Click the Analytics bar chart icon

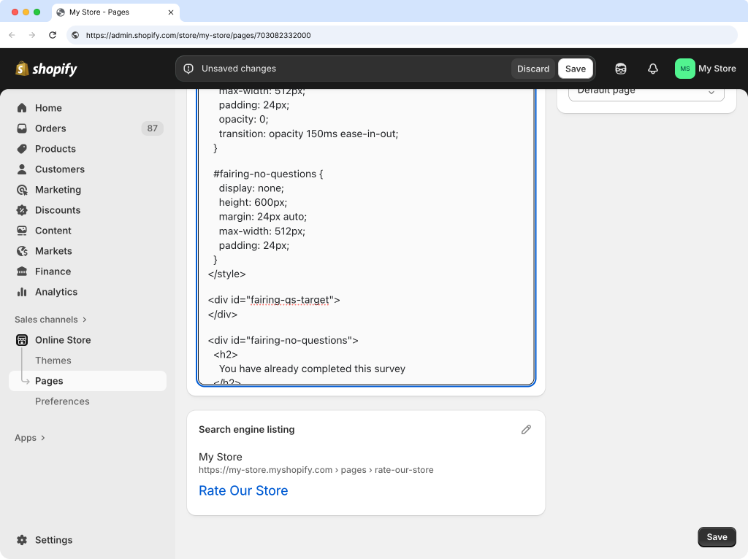click(22, 292)
